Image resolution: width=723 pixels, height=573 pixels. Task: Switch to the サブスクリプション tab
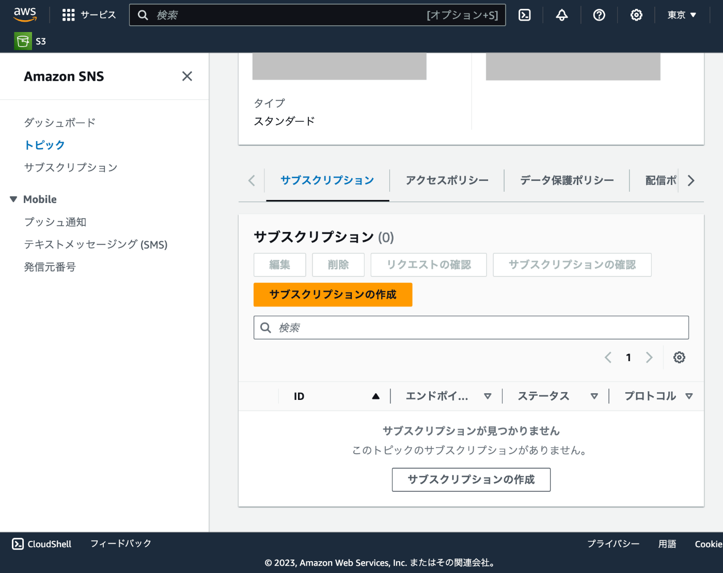click(x=327, y=180)
